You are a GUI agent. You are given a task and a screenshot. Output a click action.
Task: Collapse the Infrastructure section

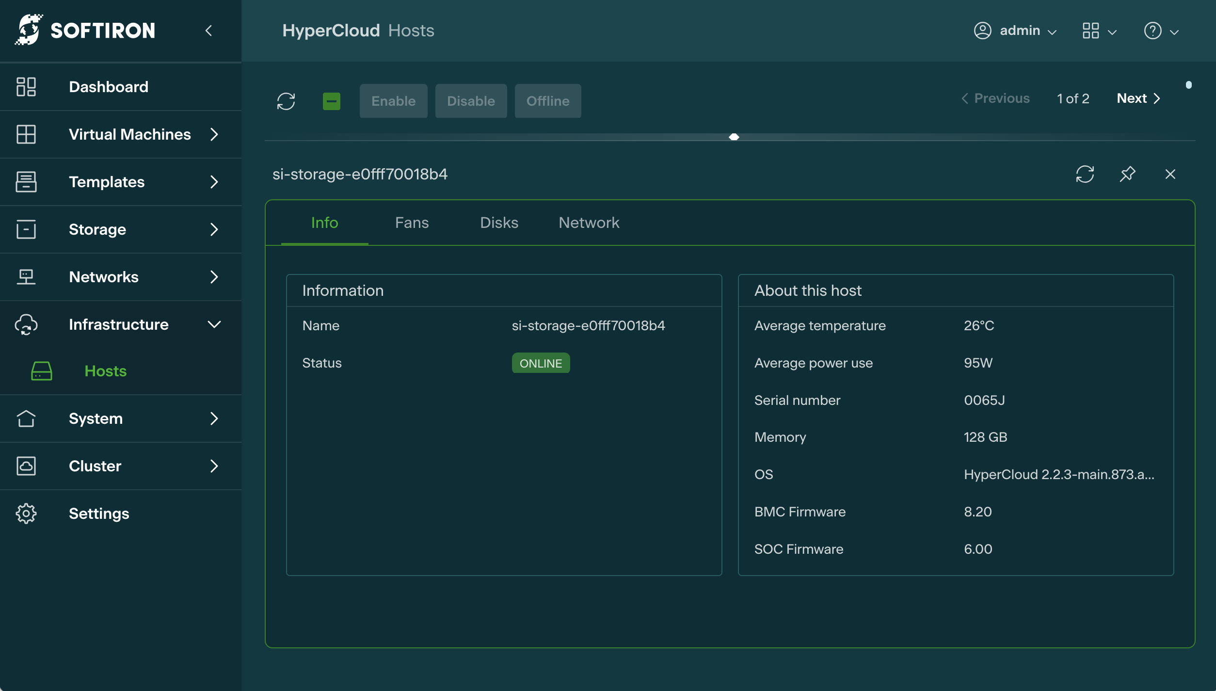point(214,324)
